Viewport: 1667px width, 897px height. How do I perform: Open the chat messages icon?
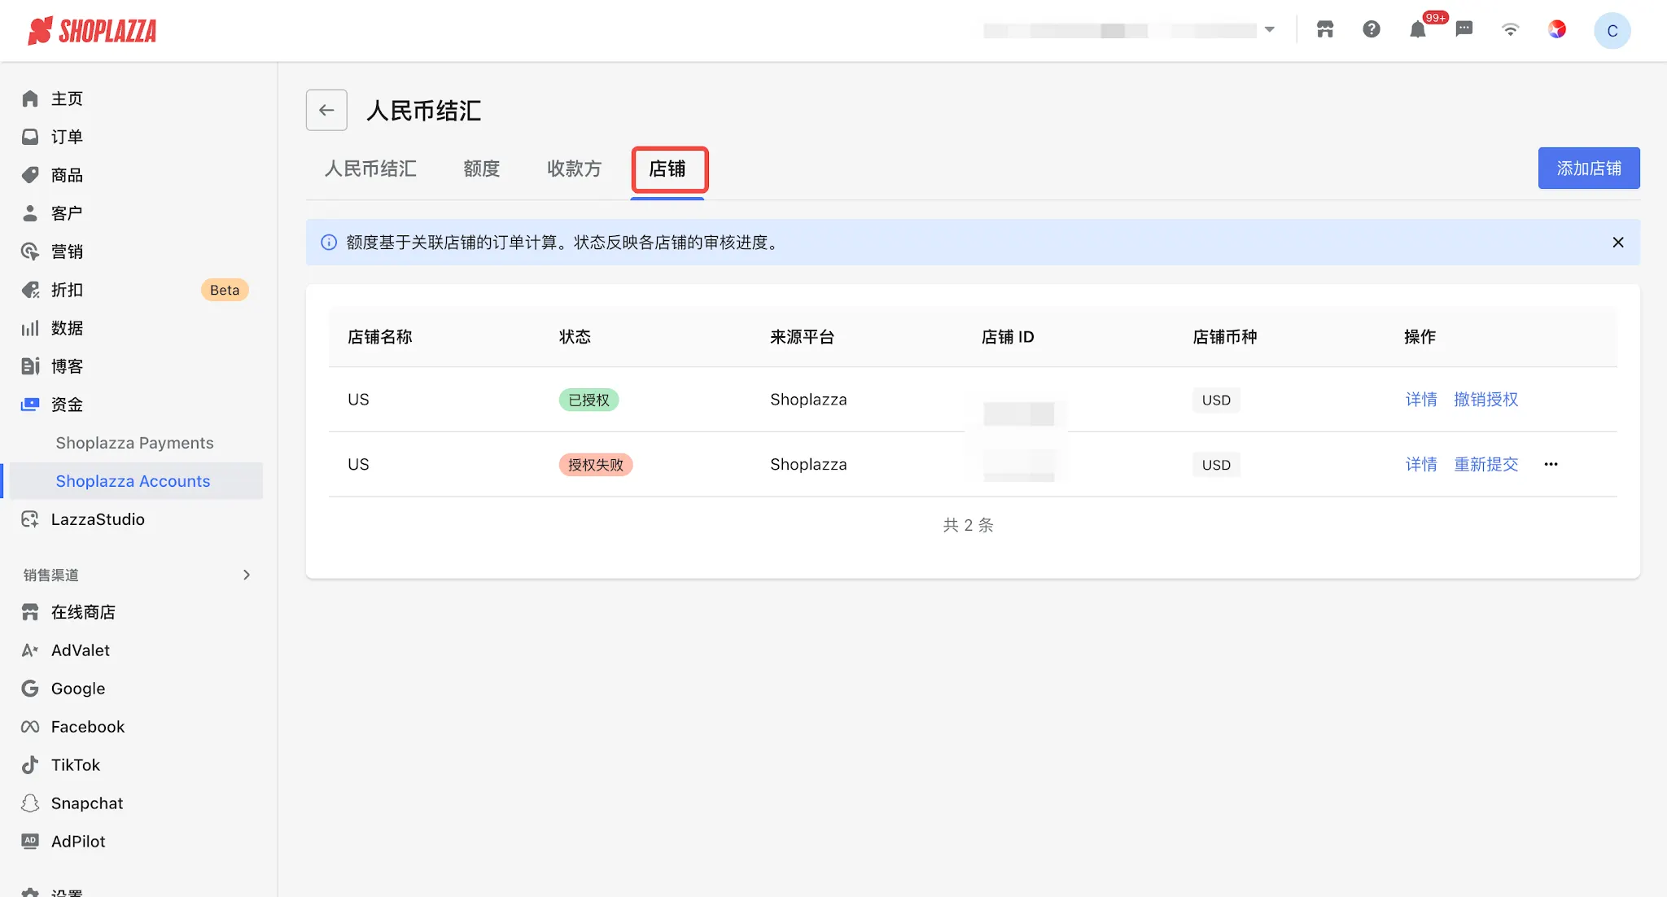point(1464,30)
